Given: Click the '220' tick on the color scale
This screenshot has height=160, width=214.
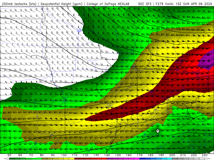Looking at the screenshot, I should click(194, 155).
